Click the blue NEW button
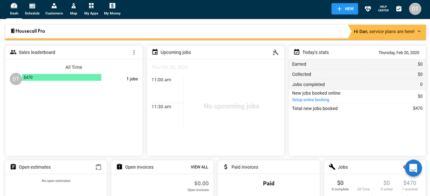 pyautogui.click(x=345, y=9)
